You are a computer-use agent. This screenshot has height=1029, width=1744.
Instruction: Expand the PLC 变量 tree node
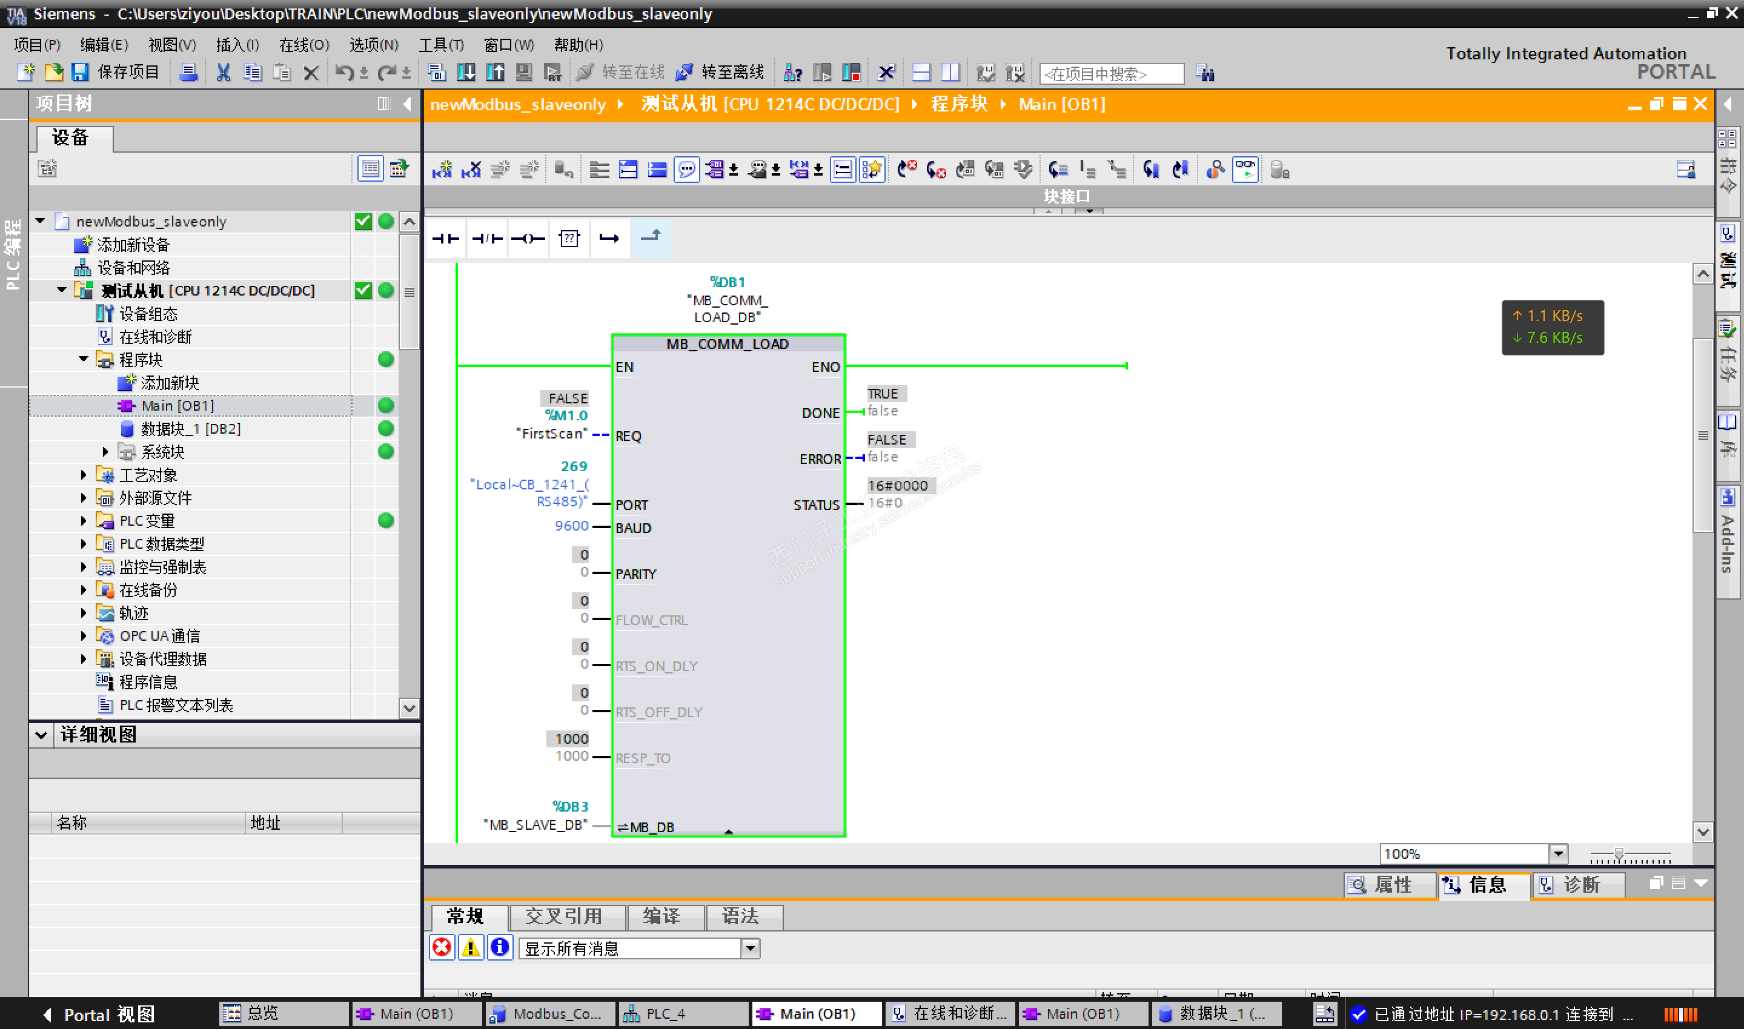coord(83,521)
